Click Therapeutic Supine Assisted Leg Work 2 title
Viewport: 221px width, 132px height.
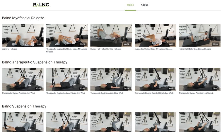196,93
